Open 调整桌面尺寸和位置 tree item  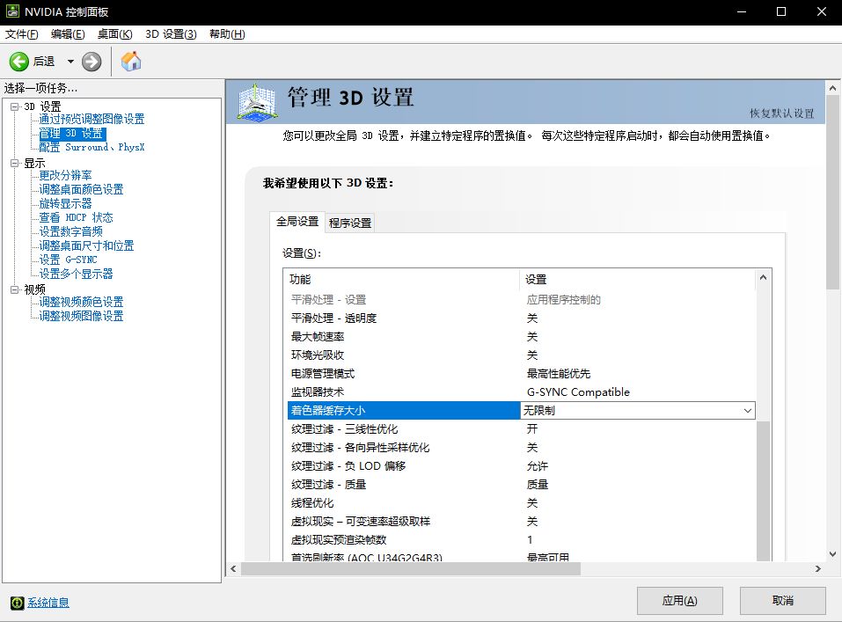(86, 246)
